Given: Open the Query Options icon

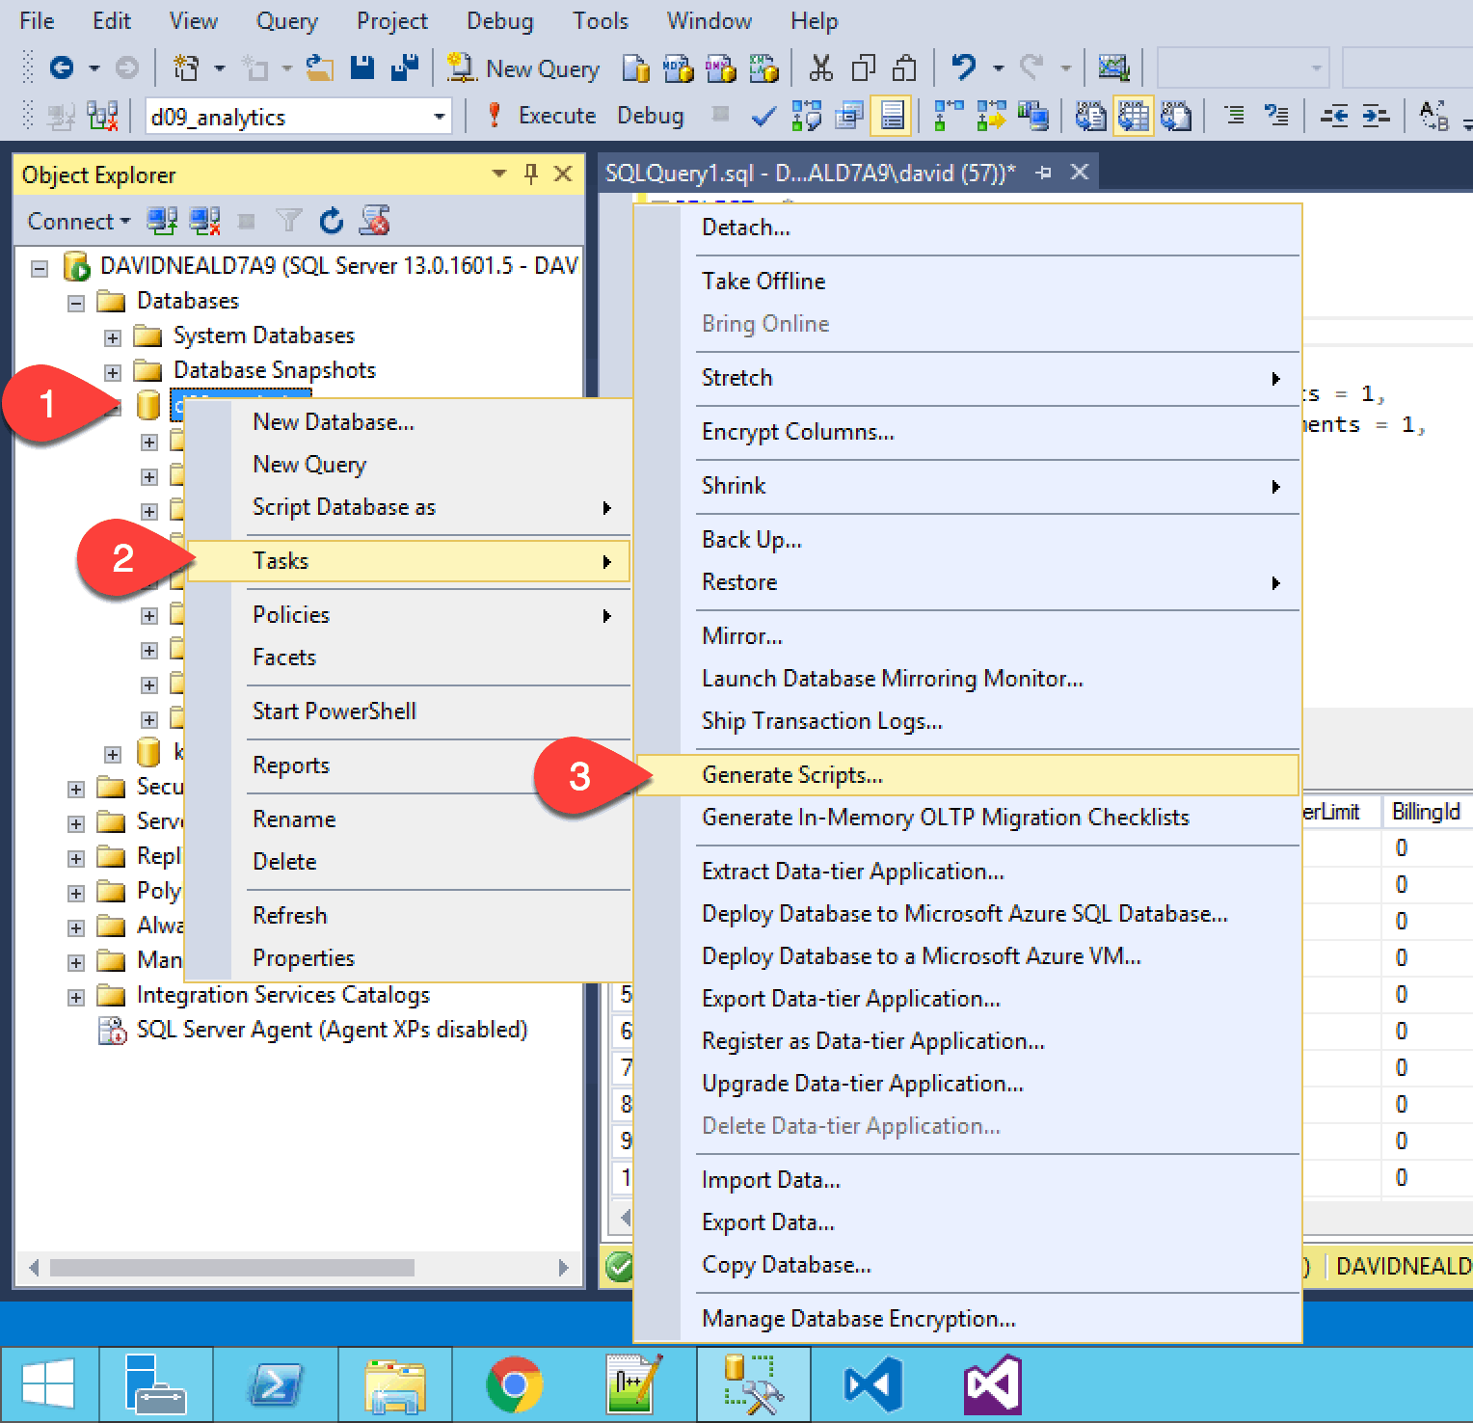Looking at the screenshot, I should click(x=848, y=117).
